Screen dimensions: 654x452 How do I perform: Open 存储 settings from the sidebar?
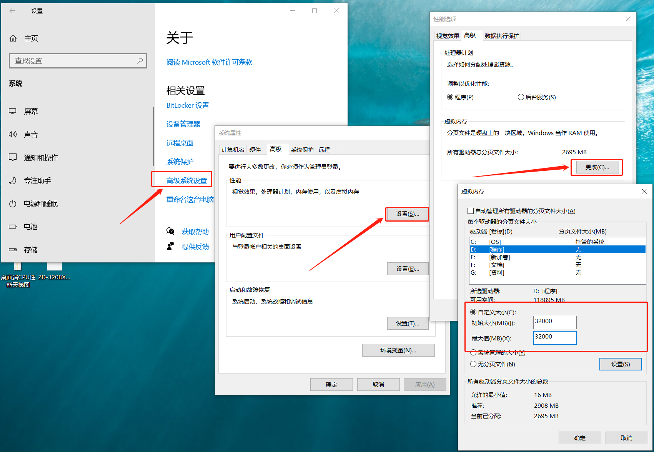(x=31, y=250)
